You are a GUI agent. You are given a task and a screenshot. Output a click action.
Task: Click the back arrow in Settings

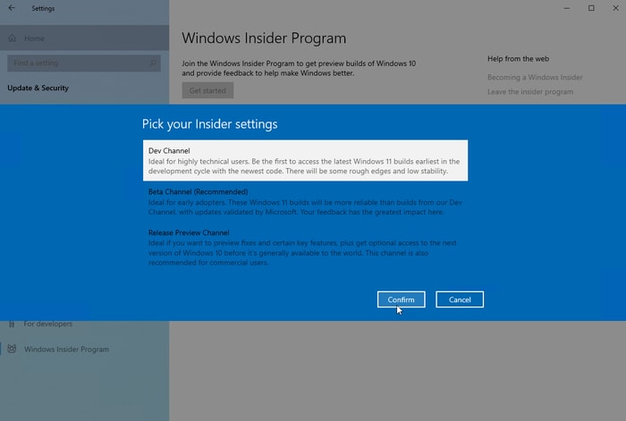[12, 8]
